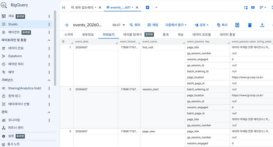Open 메타데이터 선별 in the sidebar
273x147 pixels.
click(x=19, y=104)
